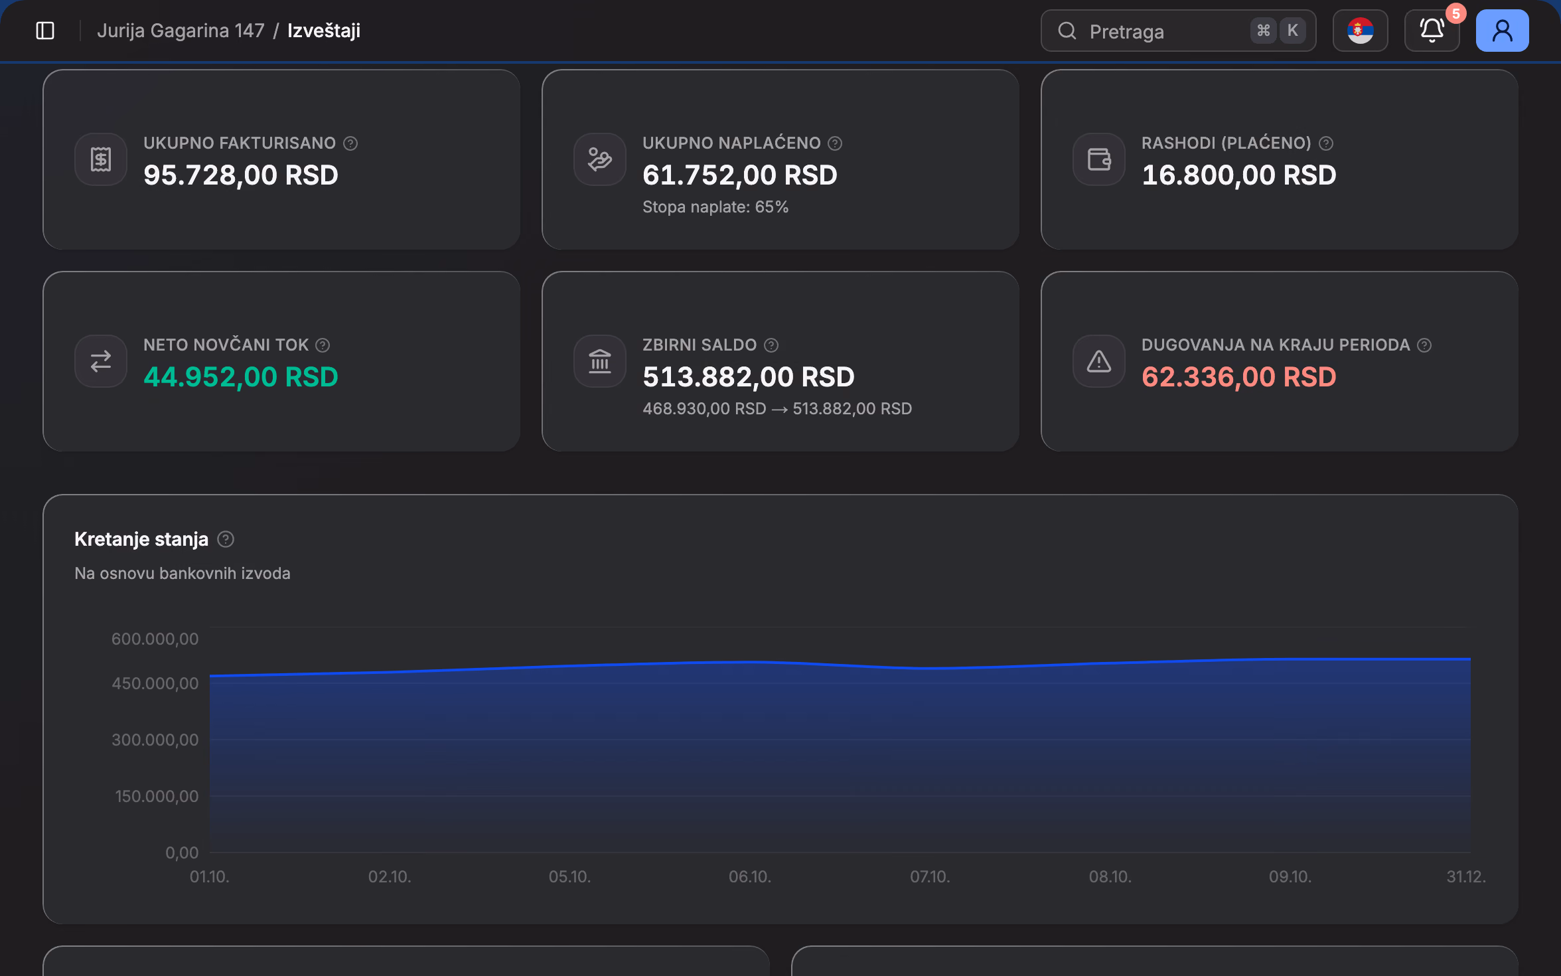1561x976 pixels.
Task: Click the 06.10. date axis label
Action: [750, 877]
